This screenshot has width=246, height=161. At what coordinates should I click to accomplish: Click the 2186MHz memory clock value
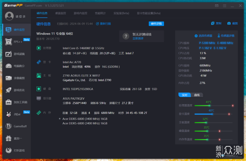(x=206, y=71)
